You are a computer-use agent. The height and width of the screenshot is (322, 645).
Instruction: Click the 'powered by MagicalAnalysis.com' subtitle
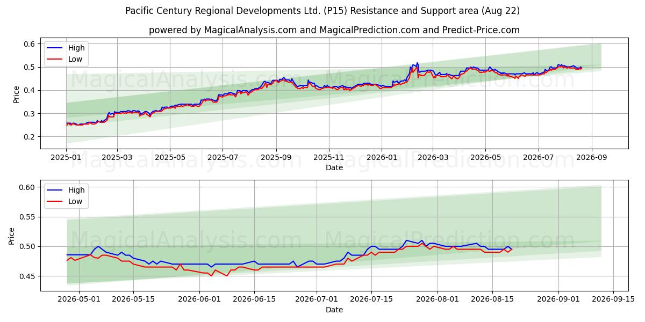[334, 30]
